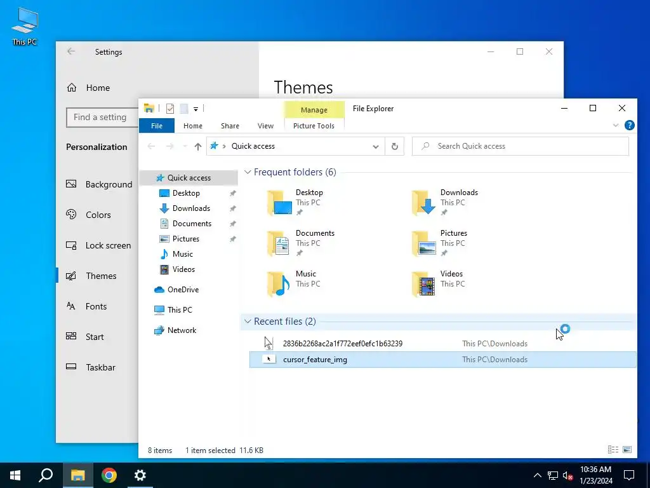
Task: Click New folder icon in quick access toolbar
Action: [x=184, y=109]
